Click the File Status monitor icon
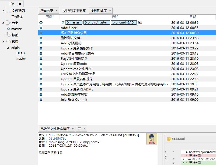The height and width of the screenshot is (165, 216). [x=8, y=11]
